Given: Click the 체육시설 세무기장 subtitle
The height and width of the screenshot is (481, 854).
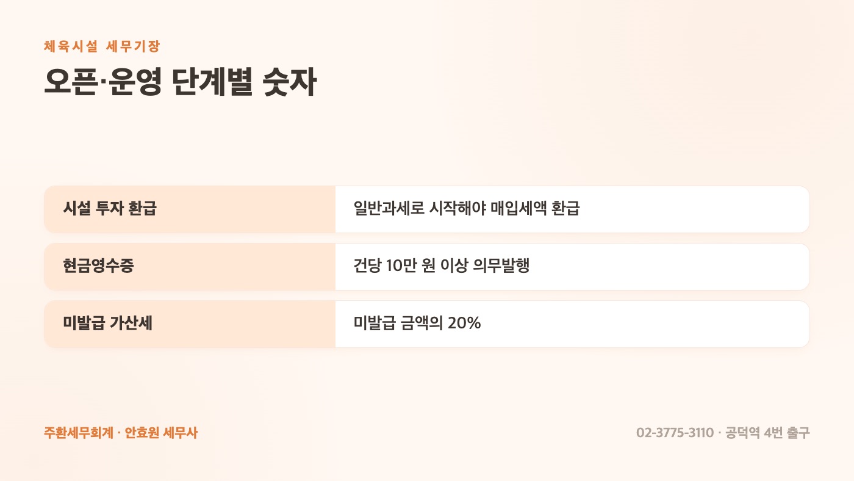Looking at the screenshot, I should tap(102, 46).
